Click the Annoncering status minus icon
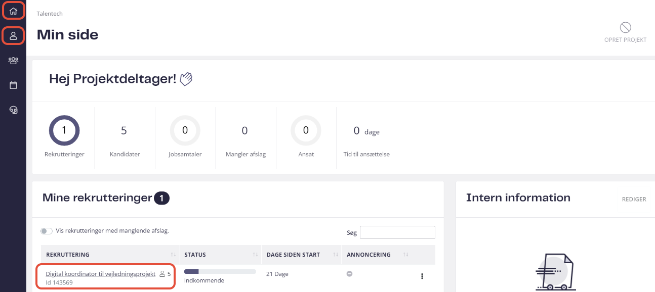This screenshot has width=655, height=292. (x=349, y=274)
